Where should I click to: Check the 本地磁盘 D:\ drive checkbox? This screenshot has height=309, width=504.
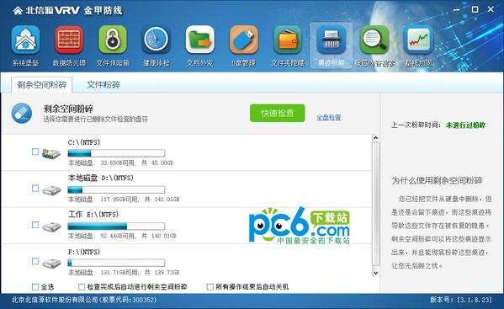coord(35,189)
